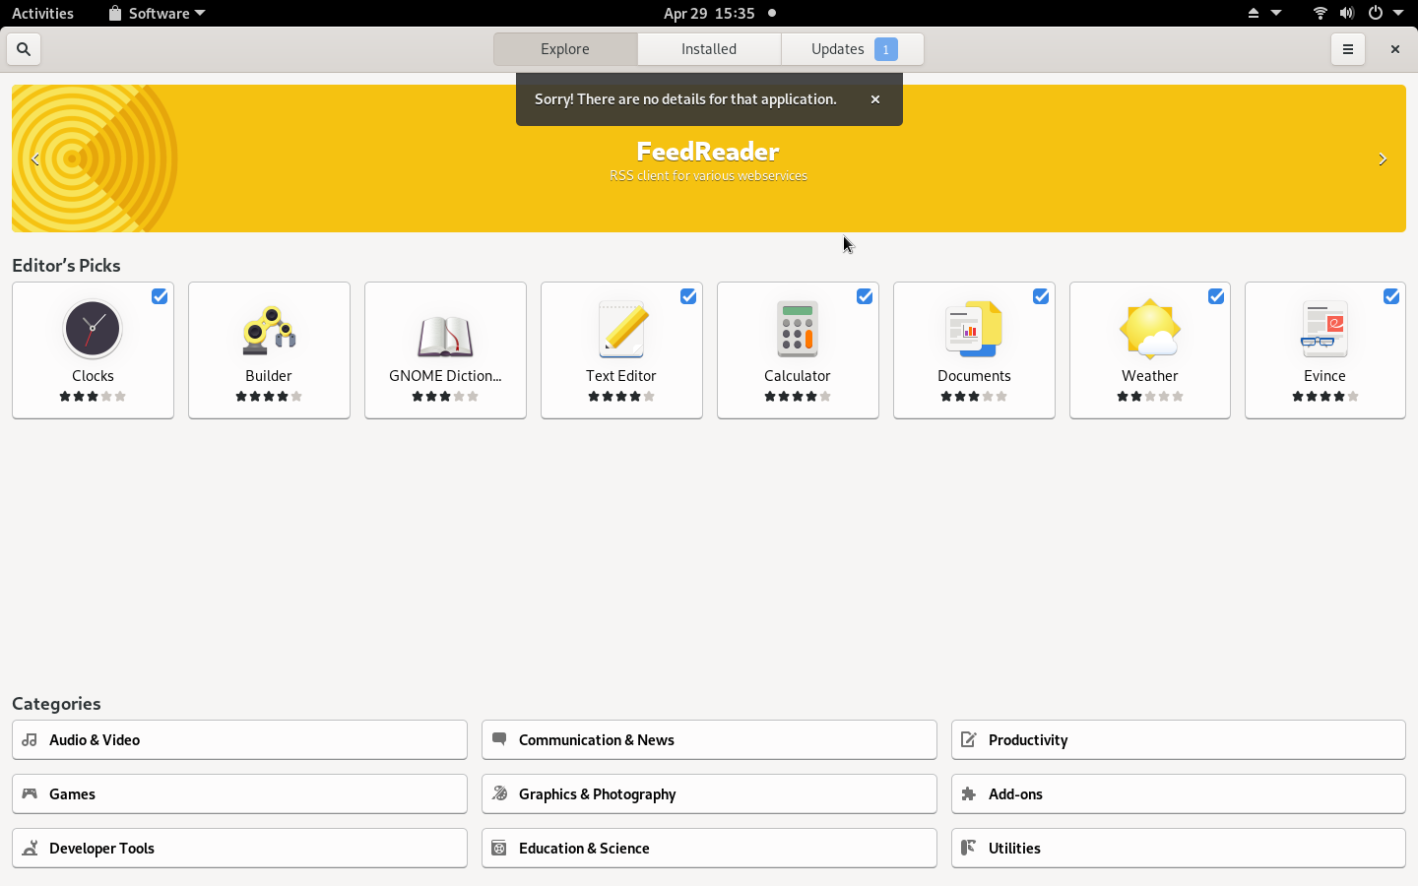Switch to the Updates tab

coord(853,49)
